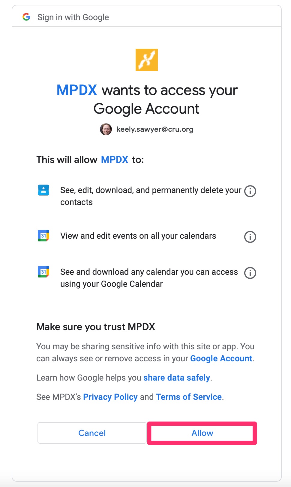Open info for 'See and download any calendar'

[x=250, y=273]
